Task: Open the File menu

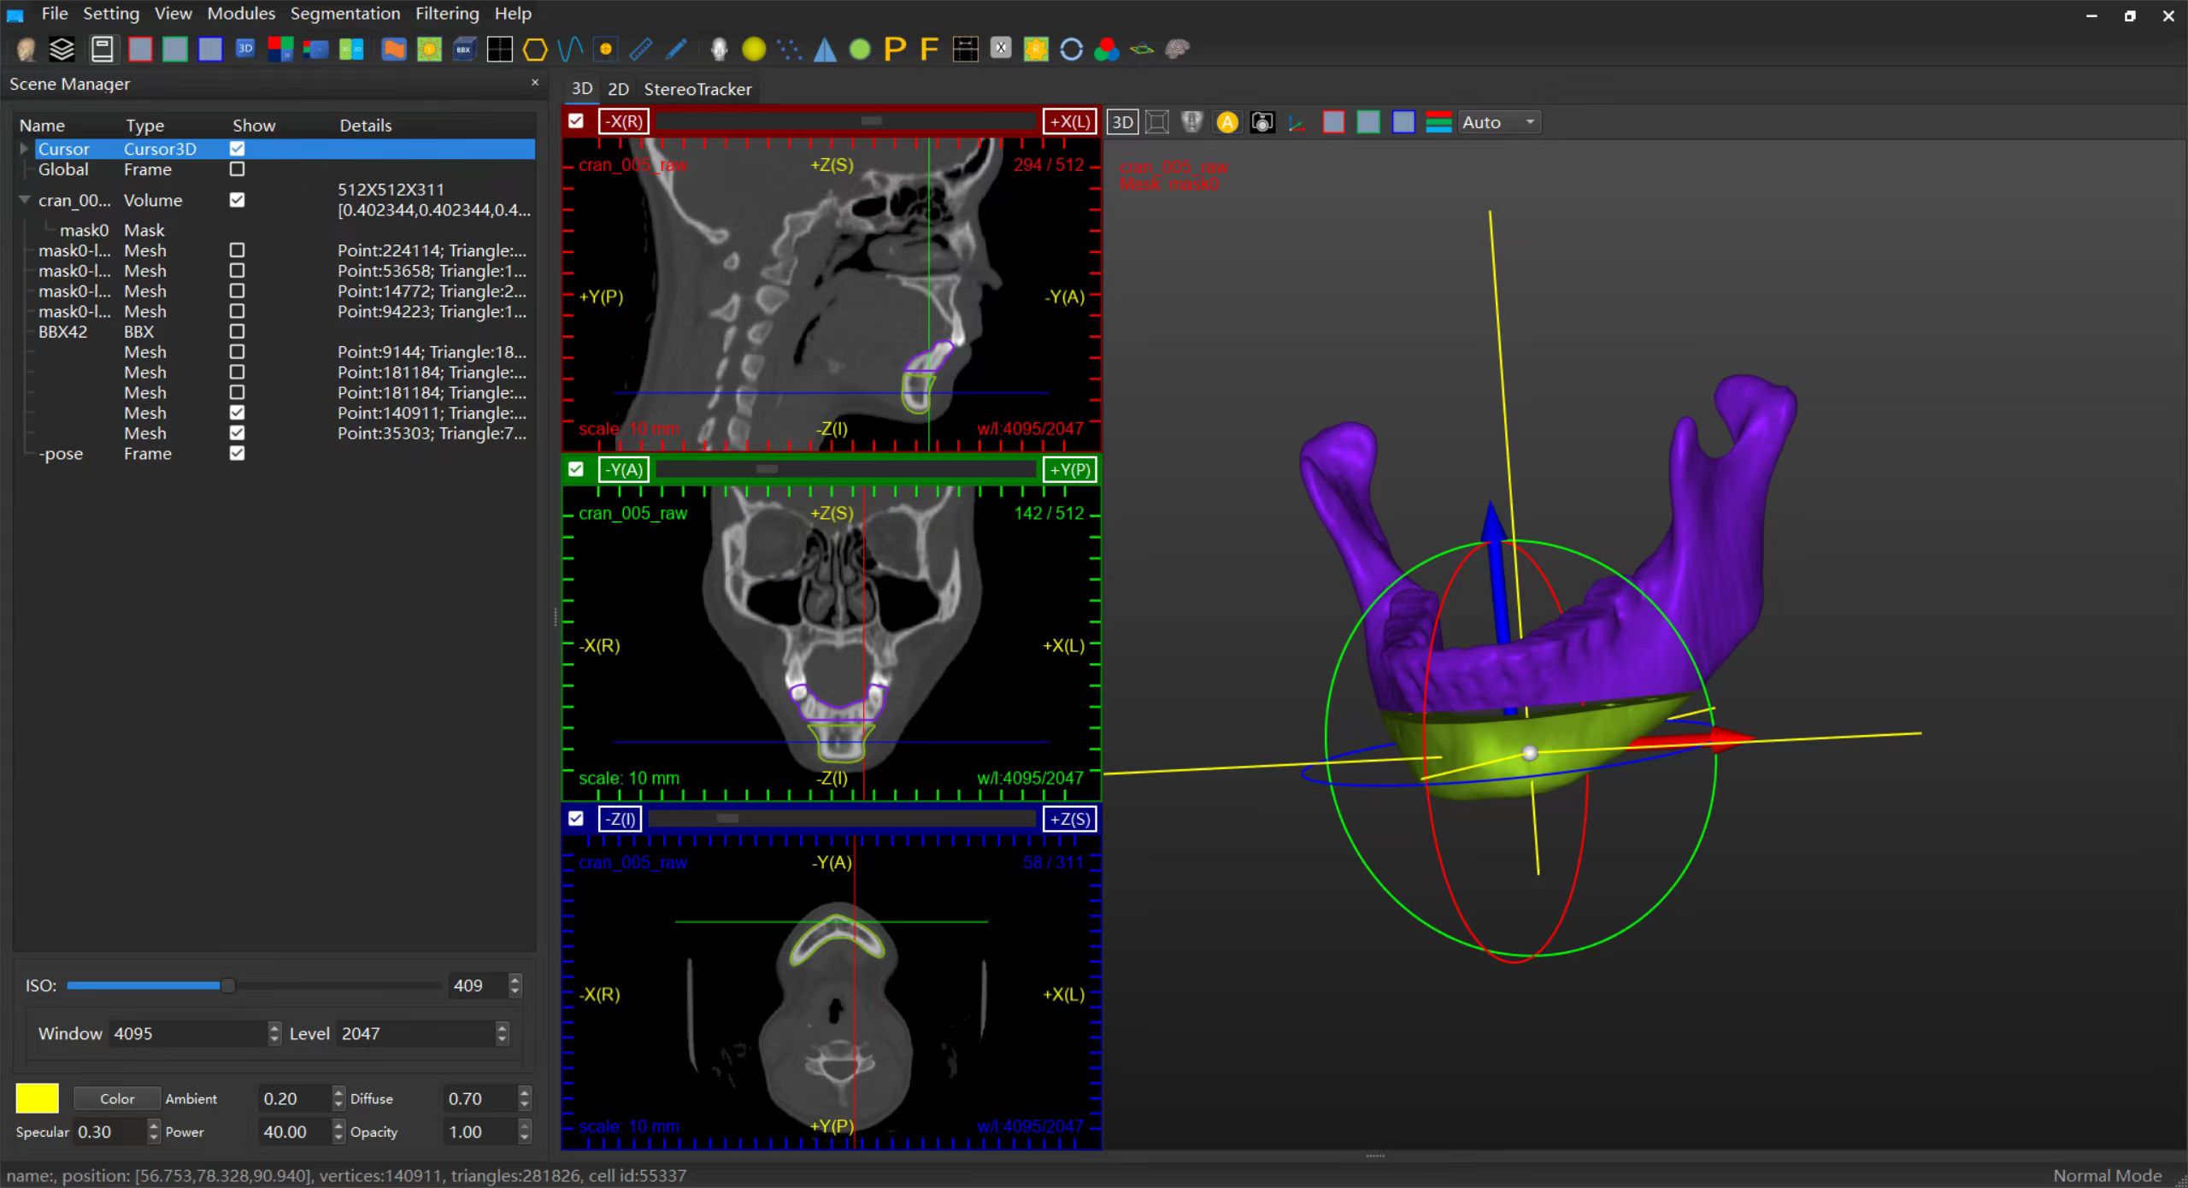Action: pyautogui.click(x=55, y=14)
